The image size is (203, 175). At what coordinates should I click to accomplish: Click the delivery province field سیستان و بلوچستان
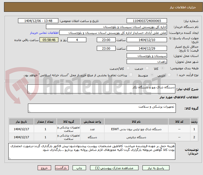pos(147,56)
